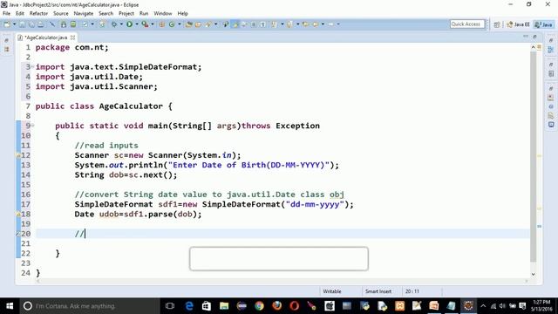The image size is (558, 314).
Task: Click the vertical scrollbar up arrow in editor
Action: 533,47
